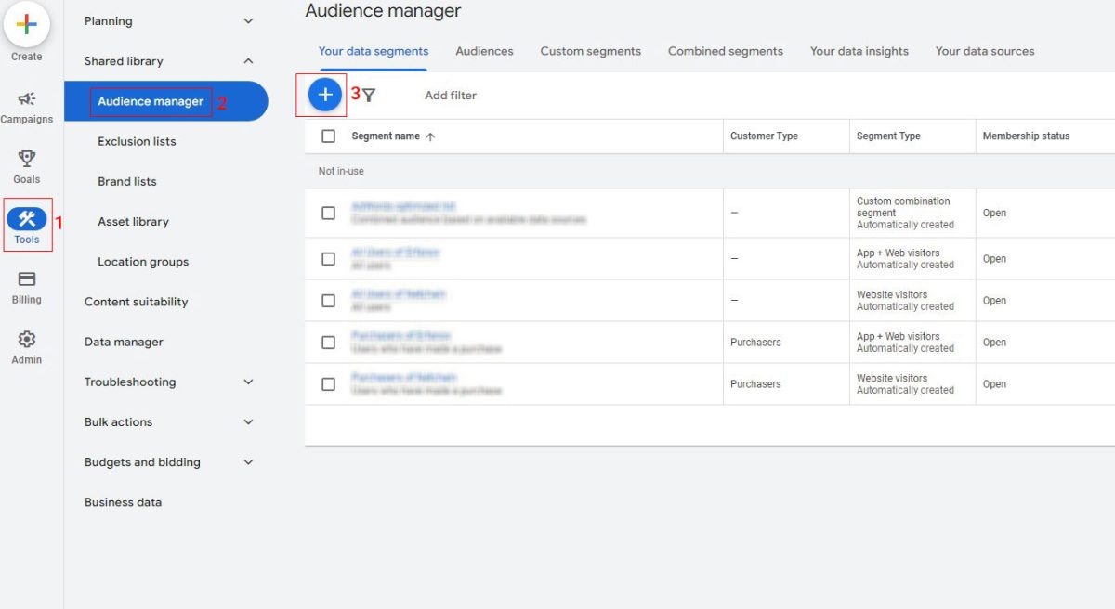
Task: Open Billing card icon
Action: (x=27, y=279)
